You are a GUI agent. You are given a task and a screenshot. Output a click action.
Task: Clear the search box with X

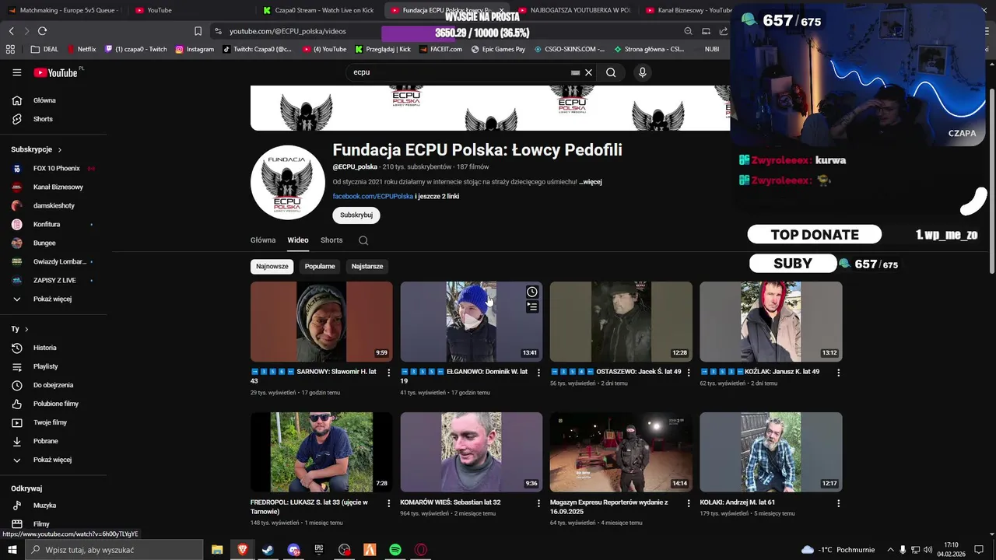coord(589,72)
